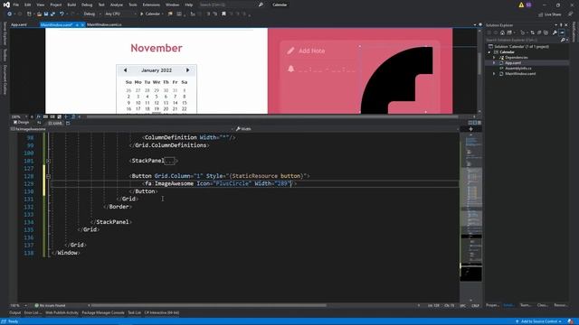The image size is (579, 325).
Task: Click the code editor vertical scrollbar map
Action: 470,218
